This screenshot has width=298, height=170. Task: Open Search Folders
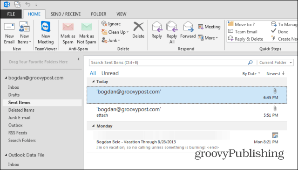[22, 141]
